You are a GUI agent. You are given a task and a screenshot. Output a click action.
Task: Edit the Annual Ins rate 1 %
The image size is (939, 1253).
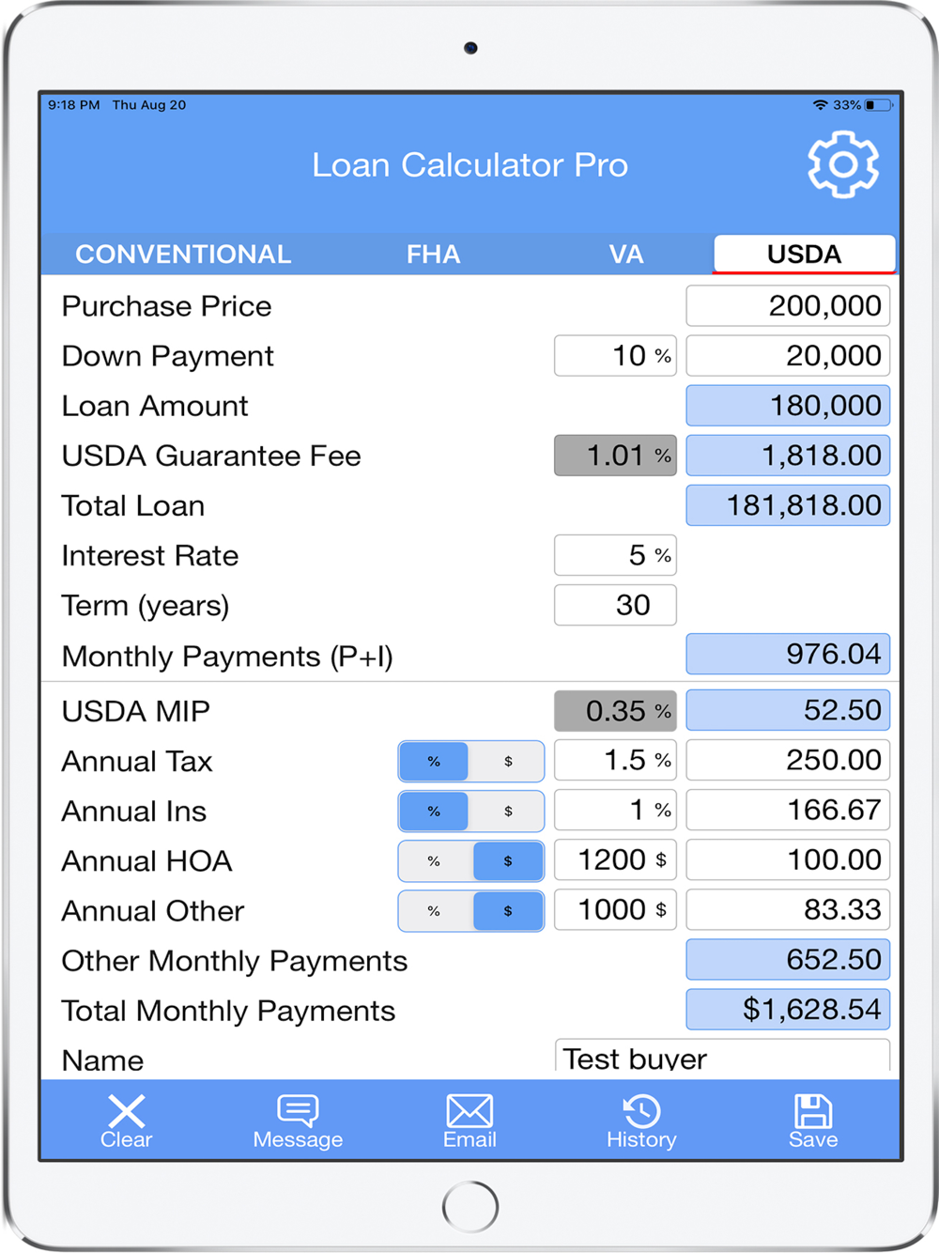[x=615, y=811]
